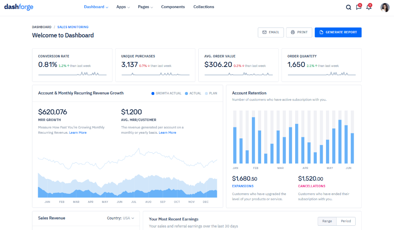Select the Period button
This screenshot has width=394, height=230.
tap(346, 221)
